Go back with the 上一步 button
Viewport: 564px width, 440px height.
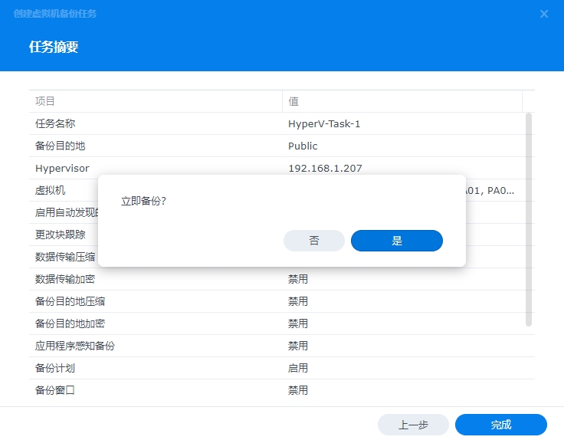tap(413, 425)
